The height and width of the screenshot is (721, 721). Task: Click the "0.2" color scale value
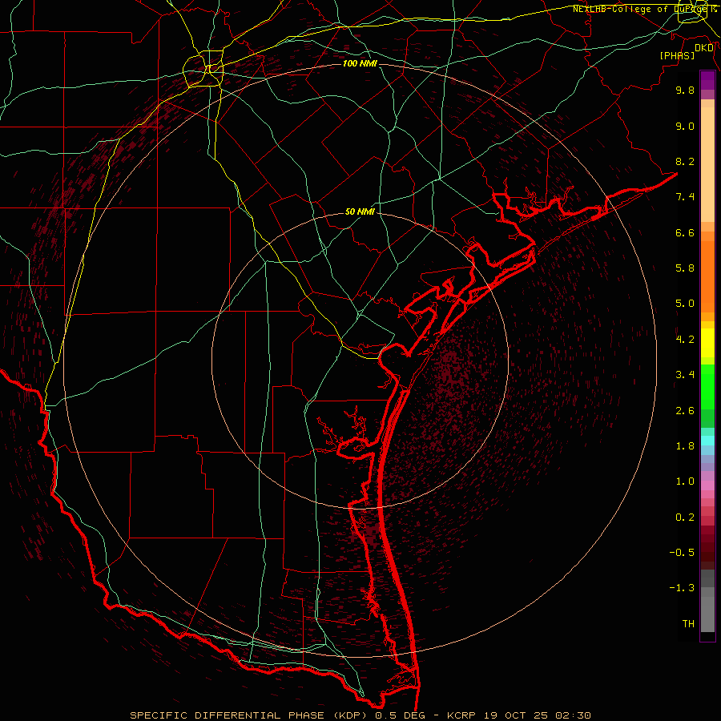tap(685, 518)
